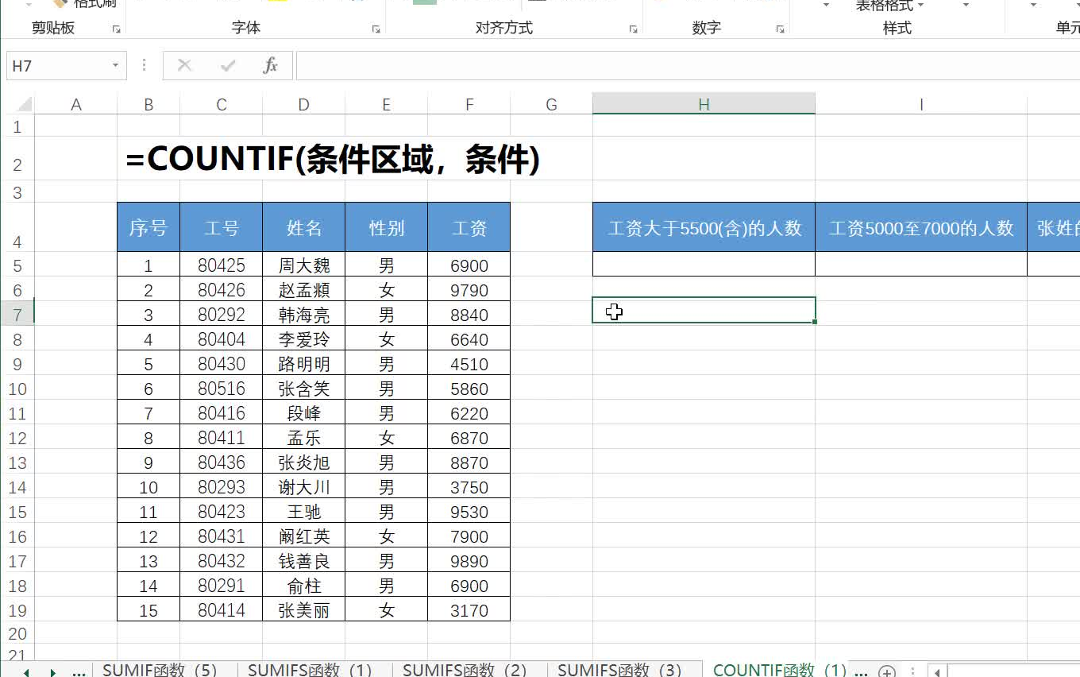Add a new sheet with plus icon
1080x677 pixels.
[x=888, y=671]
